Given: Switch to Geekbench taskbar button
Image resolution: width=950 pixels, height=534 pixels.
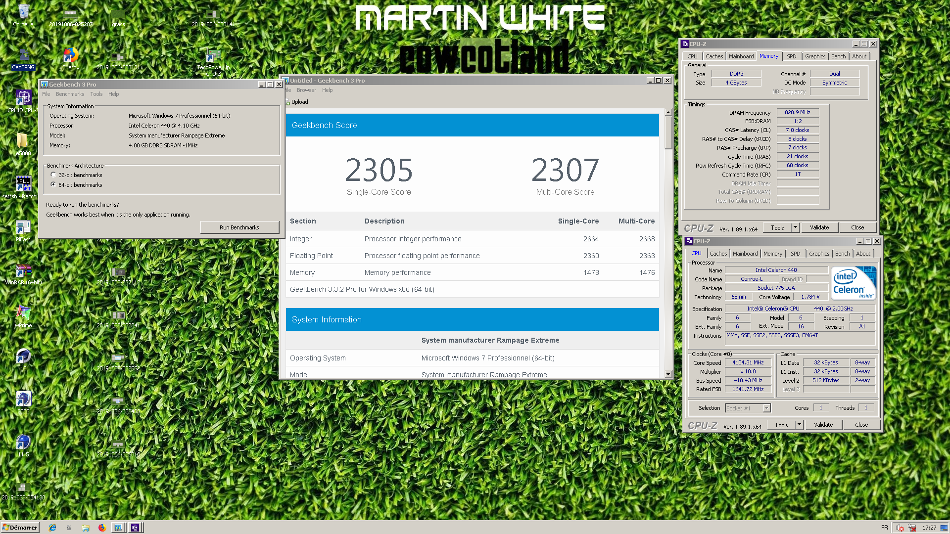Looking at the screenshot, I should (x=118, y=528).
